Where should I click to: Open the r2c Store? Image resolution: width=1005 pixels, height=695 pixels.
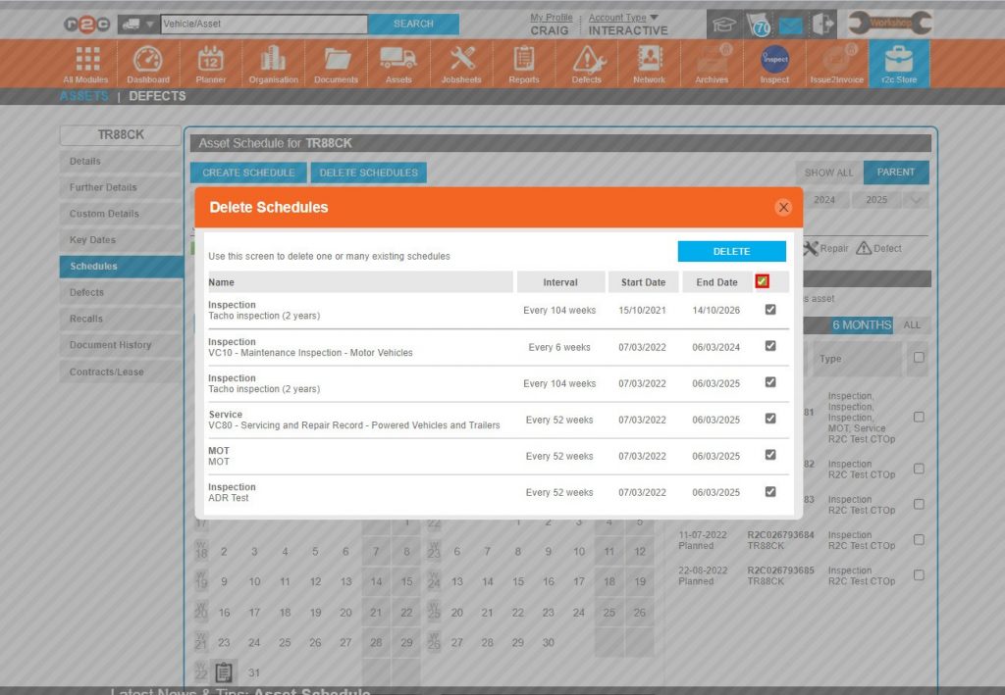(x=899, y=62)
